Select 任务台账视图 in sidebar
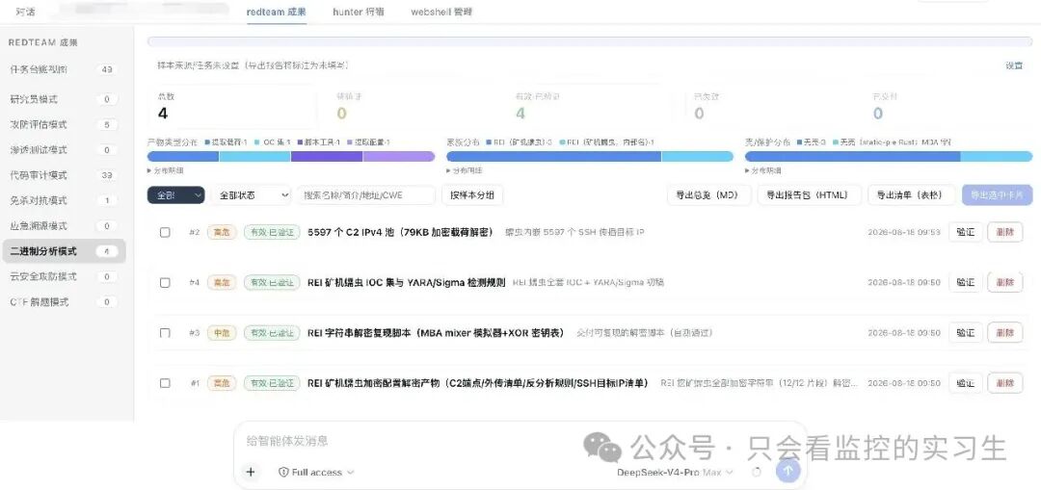Image resolution: width=1041 pixels, height=490 pixels. [64, 69]
